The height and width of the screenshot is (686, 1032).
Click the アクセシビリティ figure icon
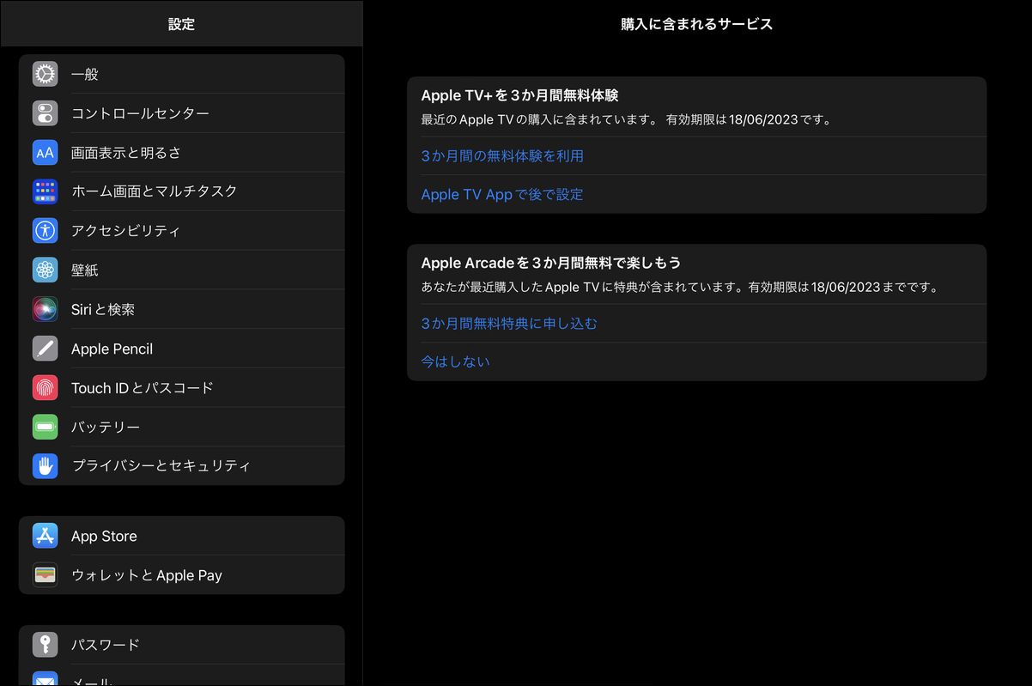click(45, 231)
